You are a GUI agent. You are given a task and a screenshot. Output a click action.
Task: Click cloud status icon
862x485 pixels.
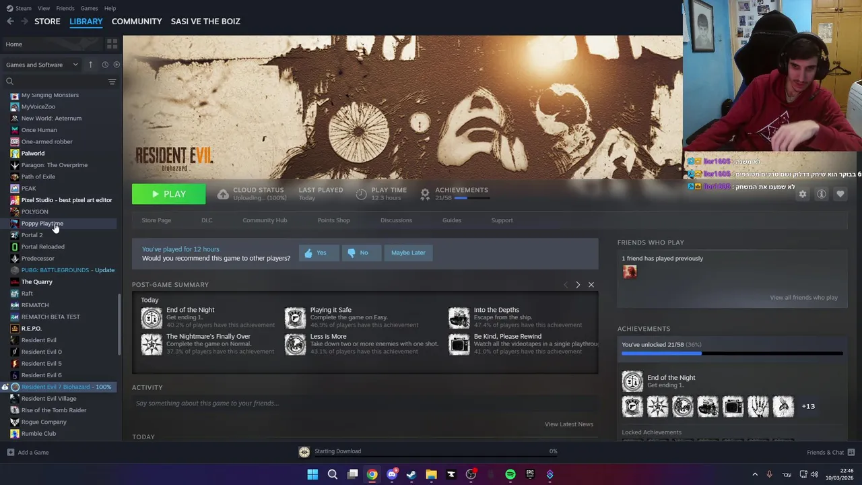coord(223,194)
